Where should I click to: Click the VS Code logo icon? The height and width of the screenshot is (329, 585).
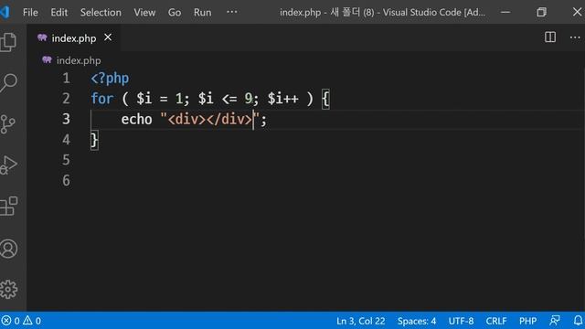click(x=5, y=12)
